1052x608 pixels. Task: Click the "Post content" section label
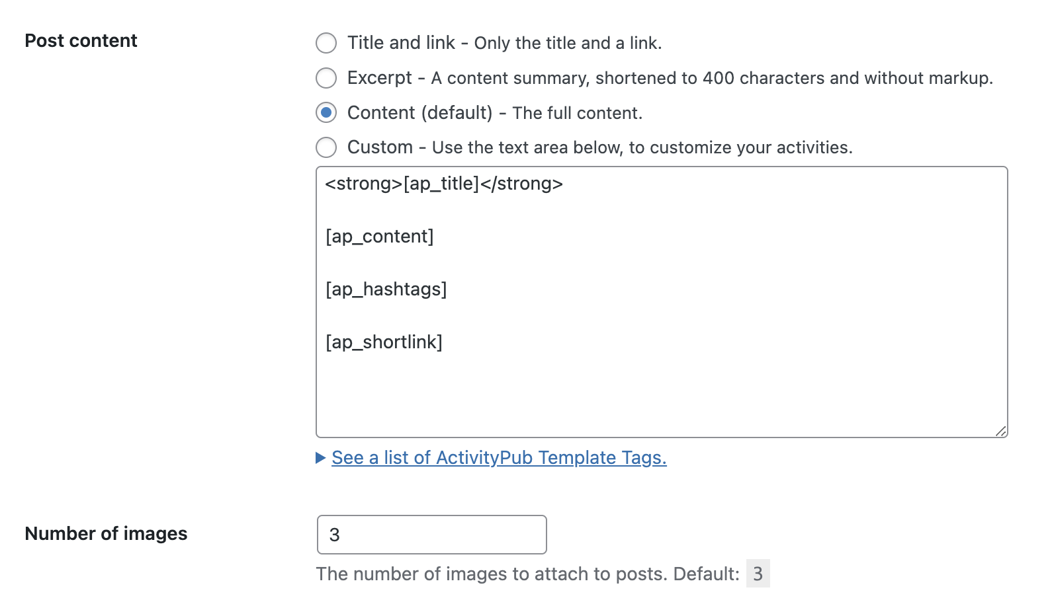pyautogui.click(x=81, y=41)
